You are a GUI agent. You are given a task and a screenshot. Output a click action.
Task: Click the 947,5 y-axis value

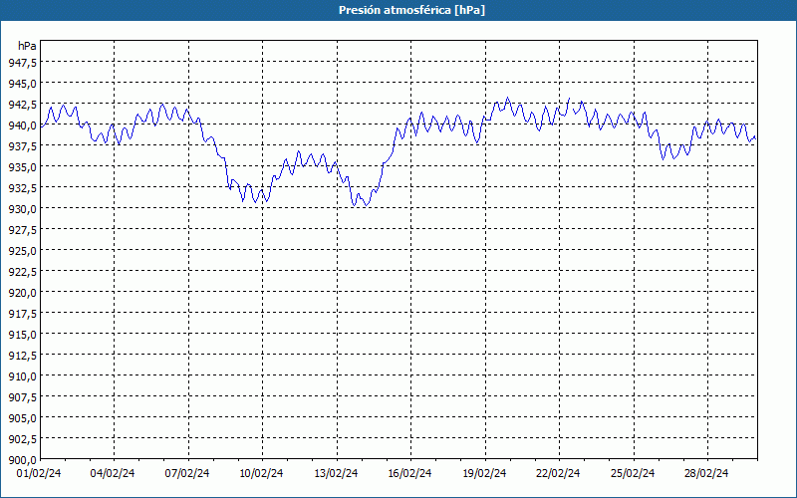(x=21, y=63)
